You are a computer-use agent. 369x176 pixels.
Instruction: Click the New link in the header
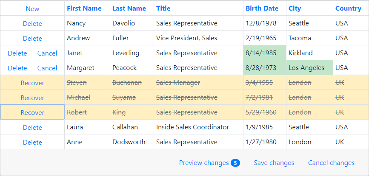pos(32,8)
